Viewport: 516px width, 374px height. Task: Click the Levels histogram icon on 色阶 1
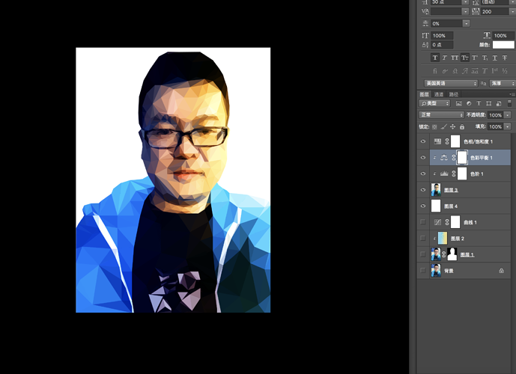(444, 174)
